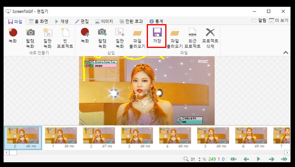Show notifications with 알림 button
Image resolution: width=295 pixels, height=167 pixels.
259,21
